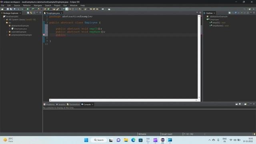256x144 pixels.
Task: Minimize the Package Explorer panel
Action: tap(37, 12)
